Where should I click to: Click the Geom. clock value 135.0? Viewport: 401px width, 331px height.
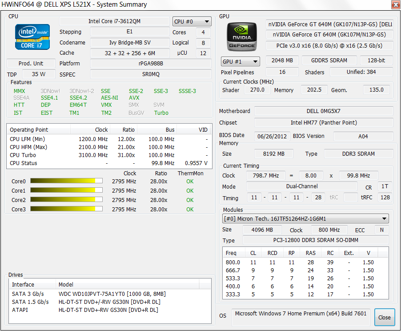377,89
